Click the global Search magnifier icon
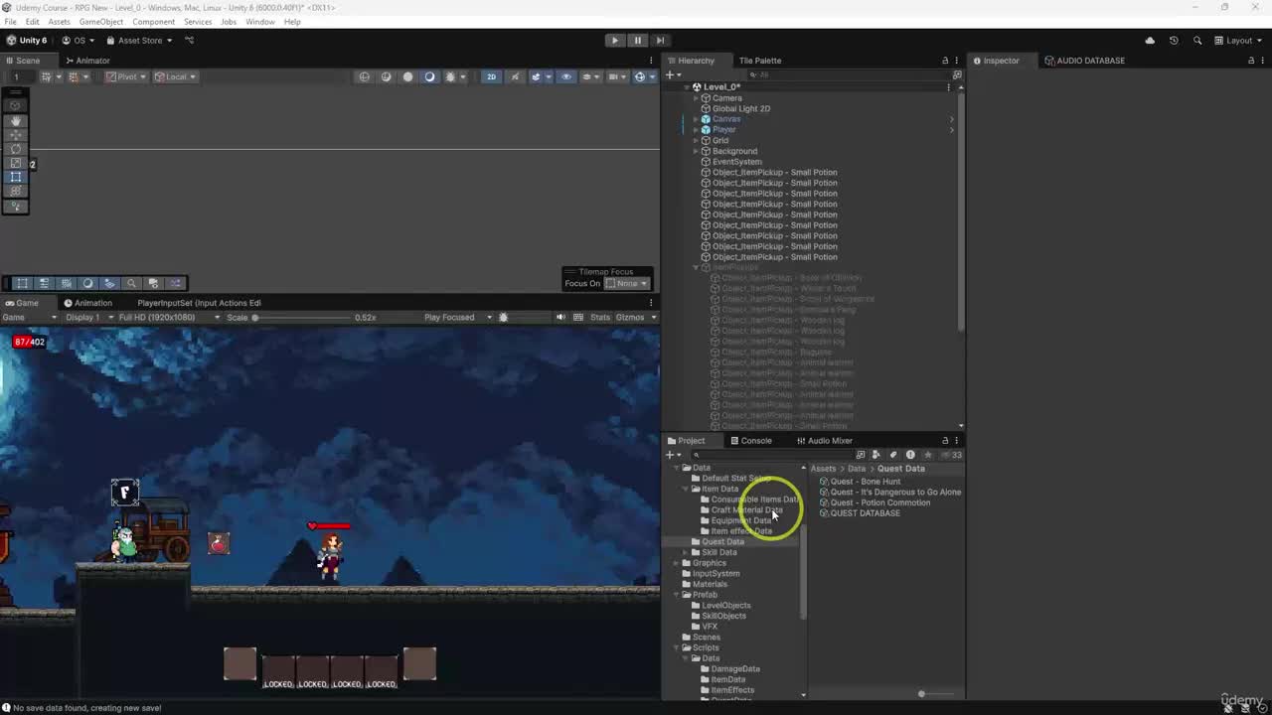 pyautogui.click(x=1197, y=41)
